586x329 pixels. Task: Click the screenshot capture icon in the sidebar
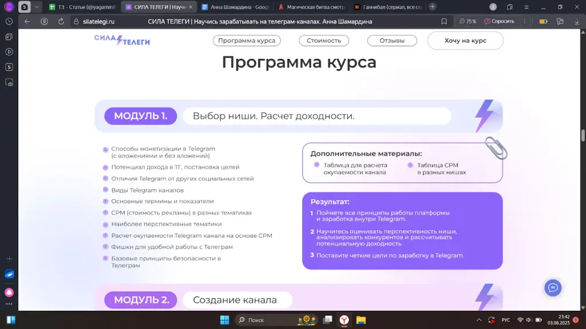click(9, 82)
